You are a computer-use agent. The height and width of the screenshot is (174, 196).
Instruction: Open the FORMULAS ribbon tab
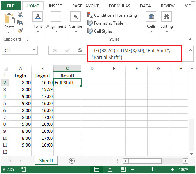pyautogui.click(x=119, y=6)
